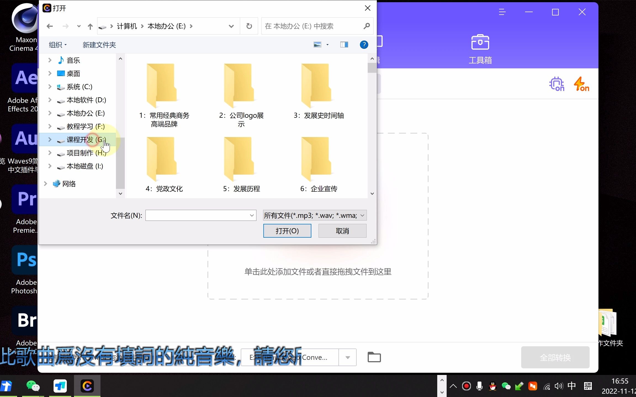Click the search magnifier icon

pyautogui.click(x=367, y=26)
